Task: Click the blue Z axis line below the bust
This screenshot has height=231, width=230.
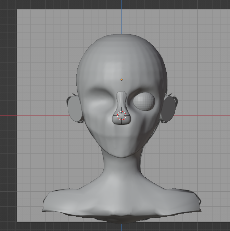Action: tap(122, 227)
